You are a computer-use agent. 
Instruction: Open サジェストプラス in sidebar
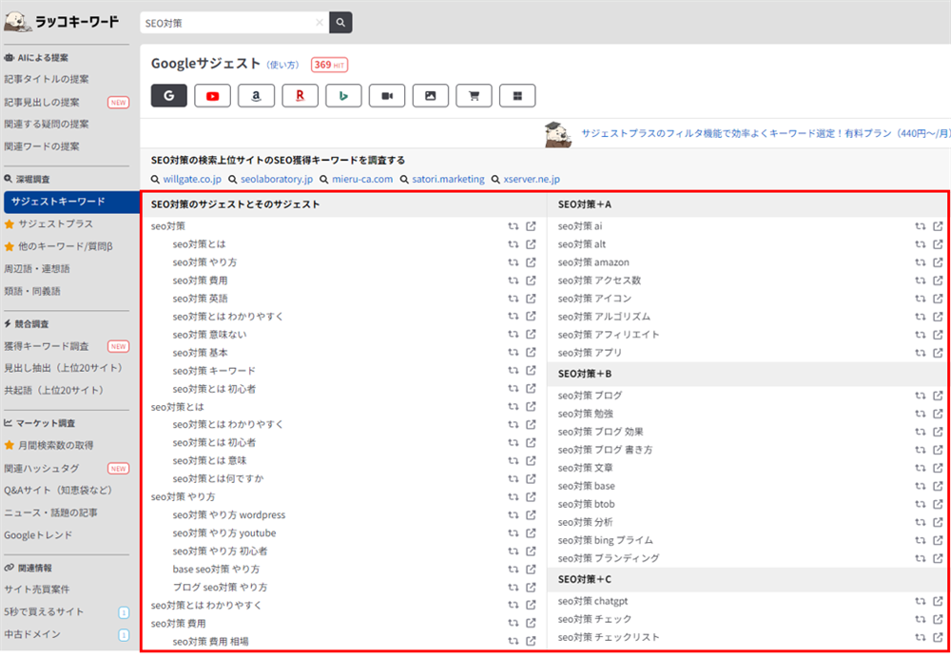click(x=55, y=223)
